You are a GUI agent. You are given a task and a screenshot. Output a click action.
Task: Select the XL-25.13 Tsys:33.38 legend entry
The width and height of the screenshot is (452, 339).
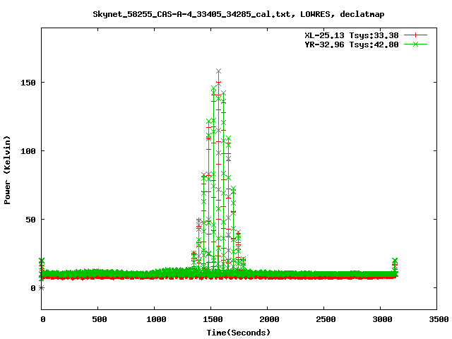pyautogui.click(x=352, y=35)
